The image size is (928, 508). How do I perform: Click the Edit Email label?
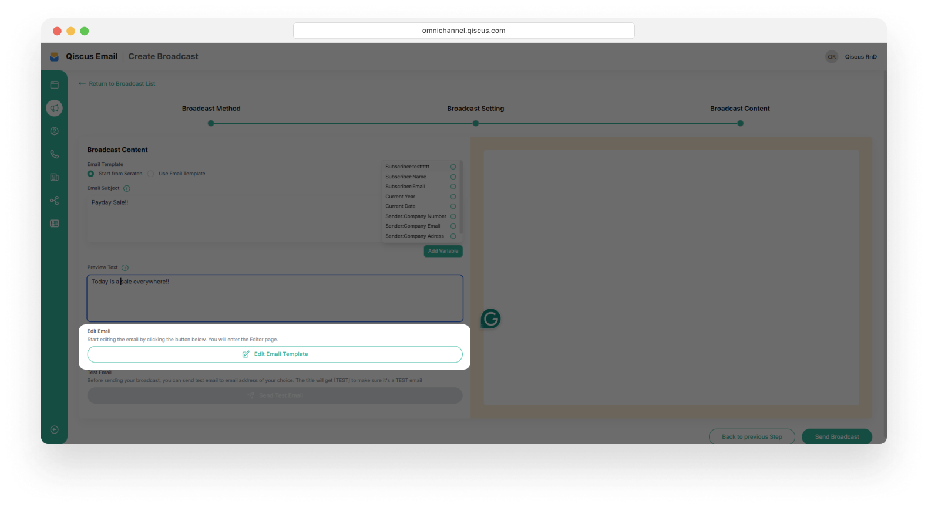pos(99,331)
